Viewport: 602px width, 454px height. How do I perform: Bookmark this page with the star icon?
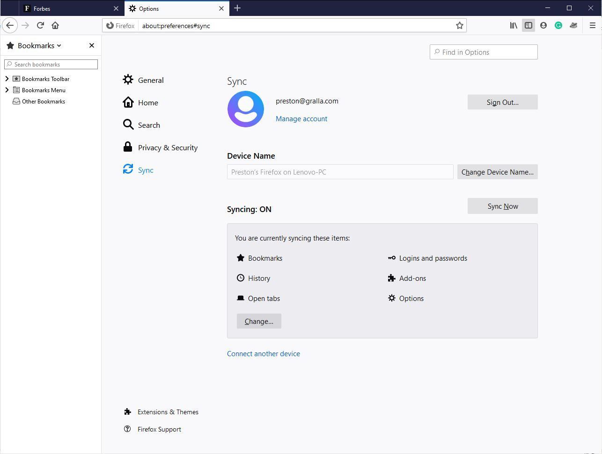coord(460,26)
